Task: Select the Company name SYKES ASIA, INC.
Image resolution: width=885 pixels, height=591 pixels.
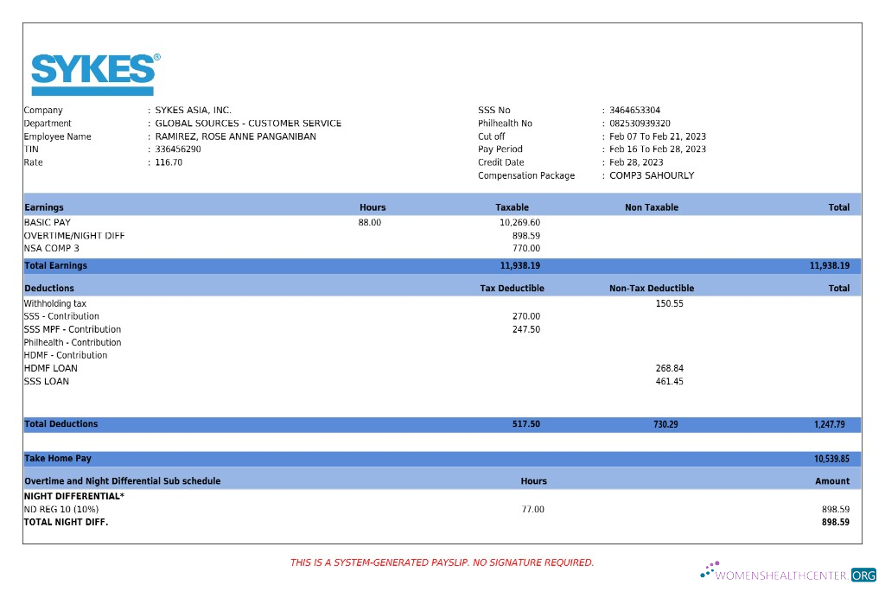Action: 194,110
